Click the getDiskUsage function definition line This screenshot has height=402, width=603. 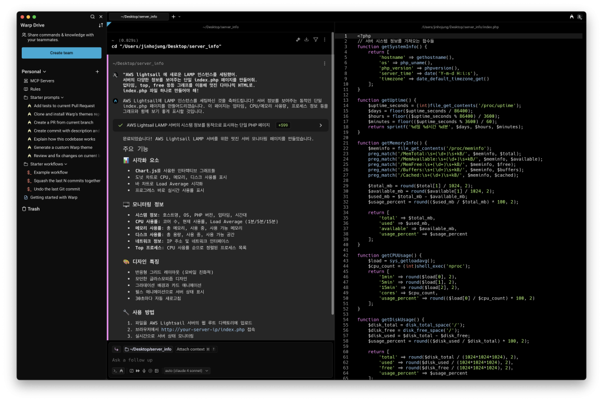point(391,320)
